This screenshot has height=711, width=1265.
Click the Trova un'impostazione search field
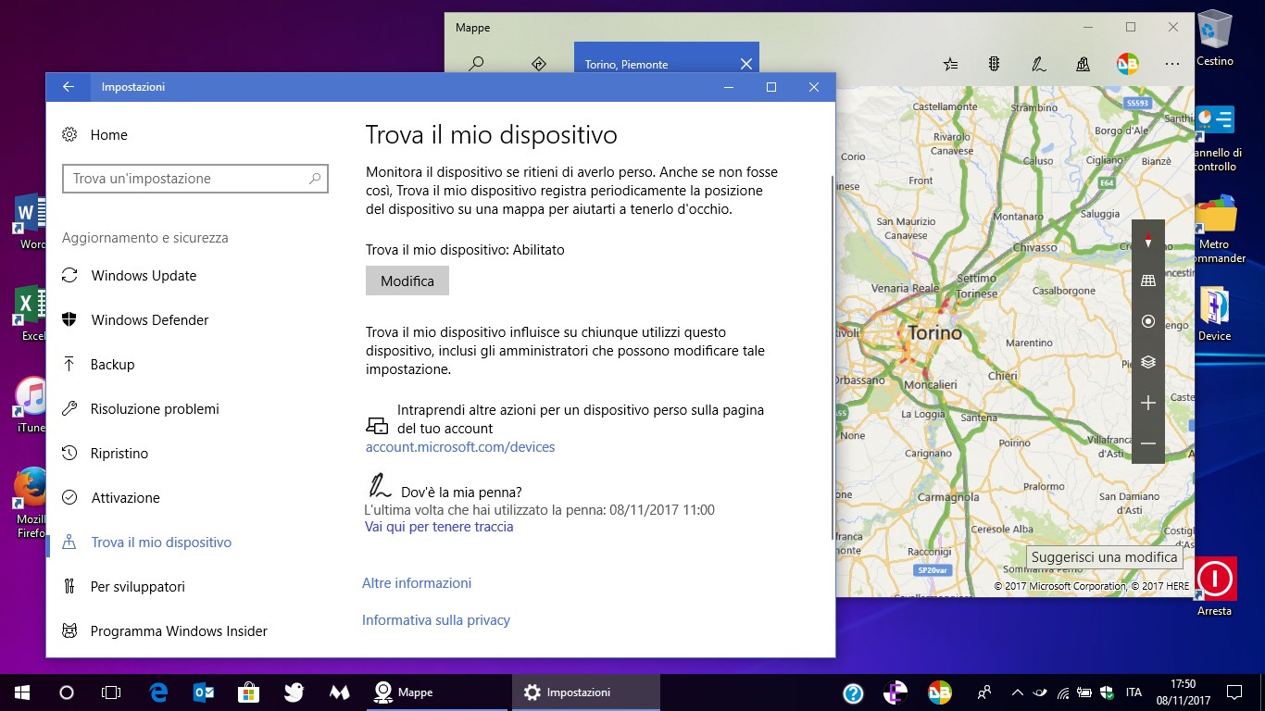pos(194,179)
